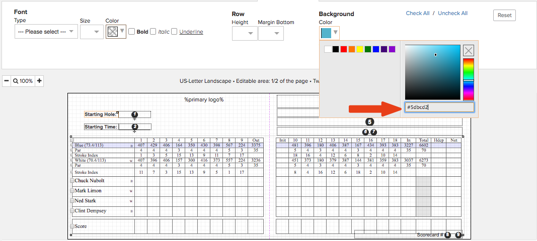Pick the red preset color swatch
Screen dimensions: 537x241
pos(344,49)
